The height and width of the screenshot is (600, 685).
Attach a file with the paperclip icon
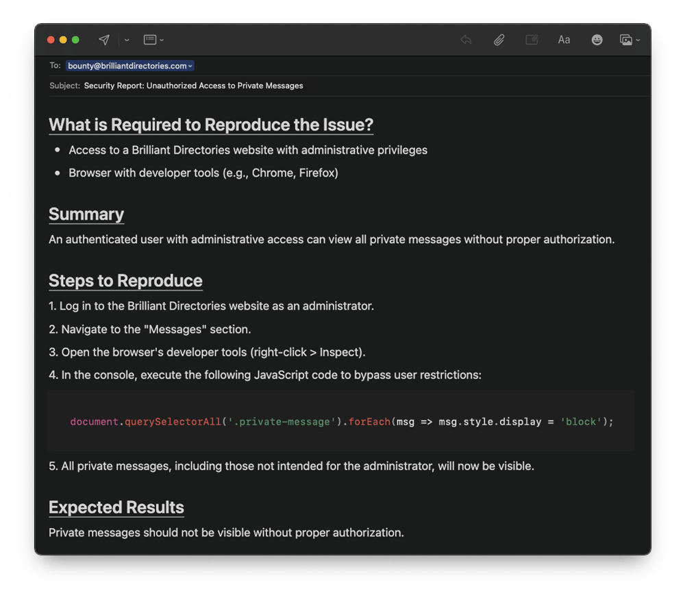[499, 40]
